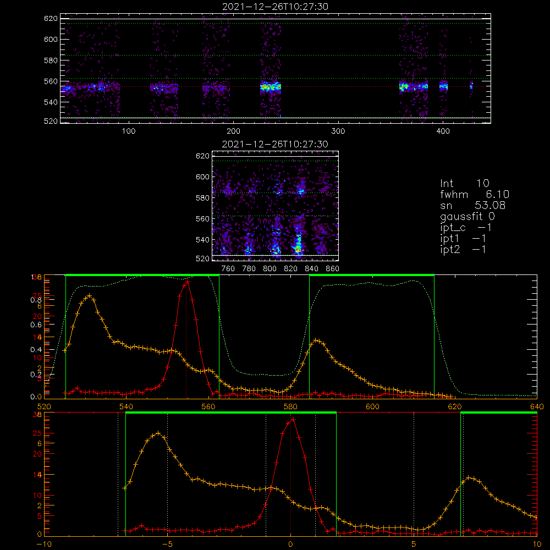Image resolution: width=550 pixels, height=550 pixels.
Task: Click x-axis label 300 under the top spectrogram
Action: 338,131
